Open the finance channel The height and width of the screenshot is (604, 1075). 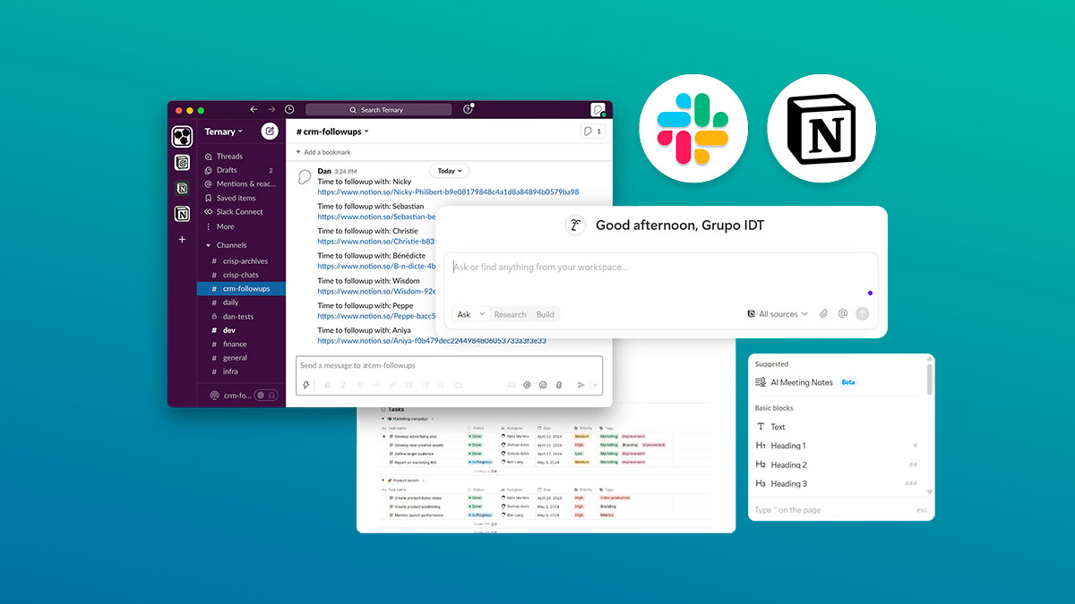coord(235,344)
